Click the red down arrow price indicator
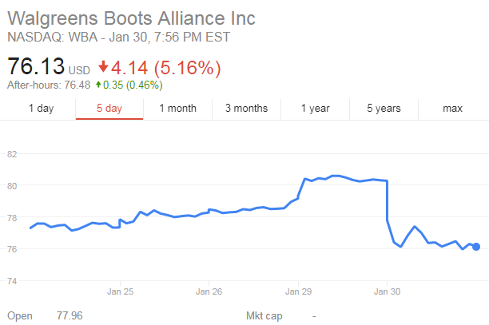The image size is (489, 325). 105,68
